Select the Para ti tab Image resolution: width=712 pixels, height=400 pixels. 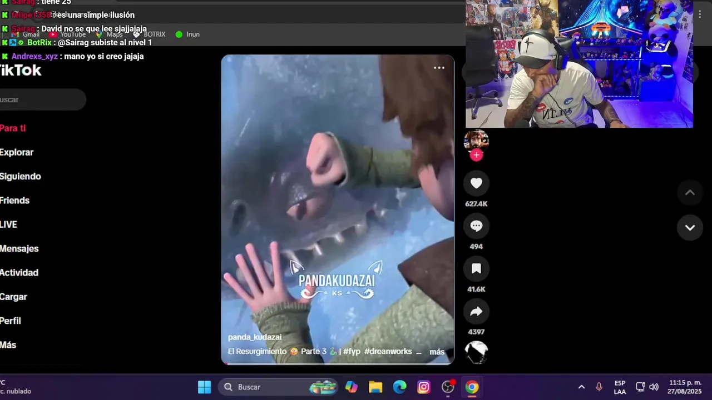point(13,128)
